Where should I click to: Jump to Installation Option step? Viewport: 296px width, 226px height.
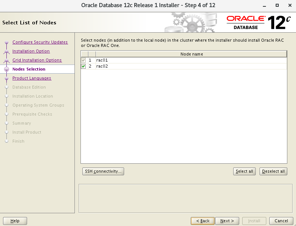pyautogui.click(x=31, y=51)
